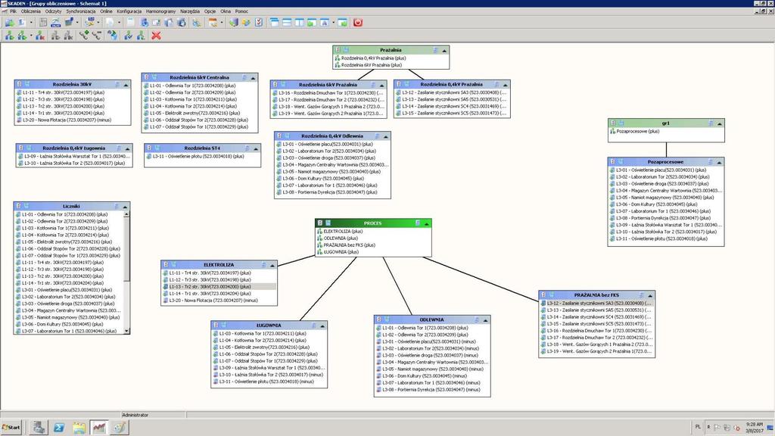This screenshot has height=436, width=775.
Task: Open PowerShell from the taskbar
Action: click(59, 427)
